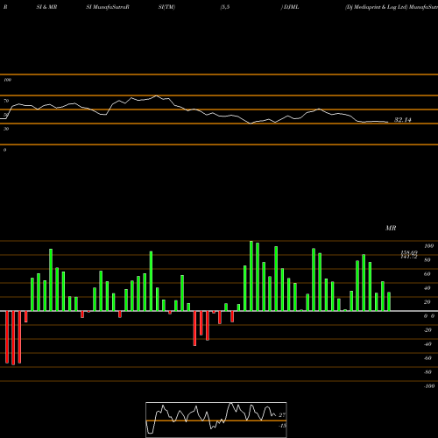Click the MR axis label 100

coord(428,246)
